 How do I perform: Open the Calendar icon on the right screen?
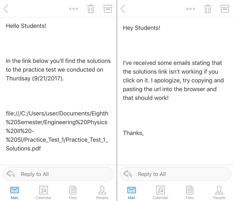pyautogui.click(x=161, y=192)
